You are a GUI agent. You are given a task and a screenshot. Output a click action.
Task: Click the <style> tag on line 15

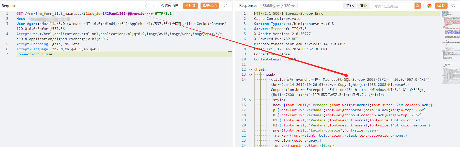tap(278, 100)
